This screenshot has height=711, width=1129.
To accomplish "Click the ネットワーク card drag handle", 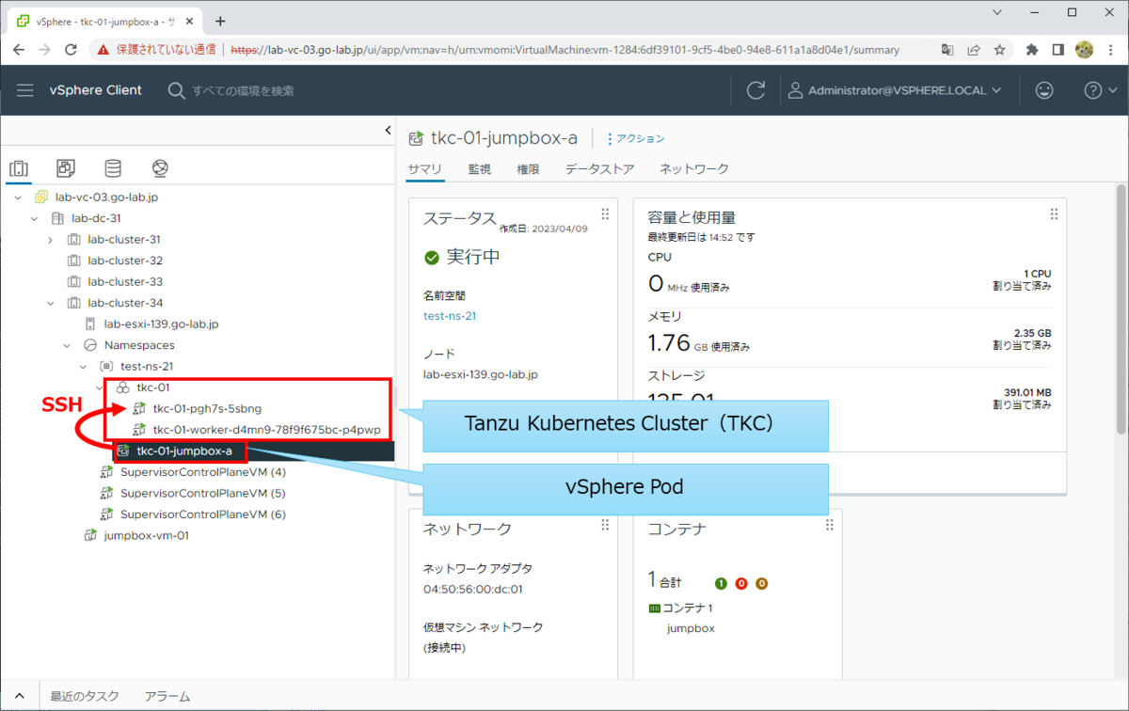I will (x=605, y=525).
